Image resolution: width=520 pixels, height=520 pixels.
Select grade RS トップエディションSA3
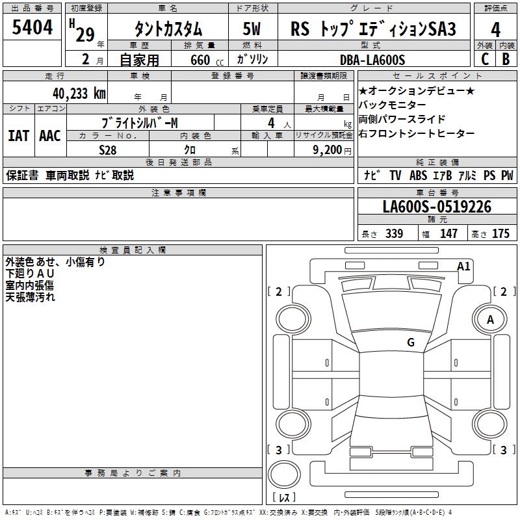coord(373,29)
